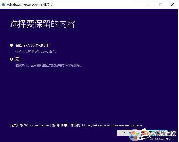Click the text "你将可以管理 Windows 设置。"
This screenshot has width=179, height=142.
[x=36, y=51]
